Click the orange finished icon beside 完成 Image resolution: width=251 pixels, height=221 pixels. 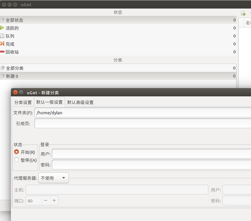pyautogui.click(x=2, y=44)
